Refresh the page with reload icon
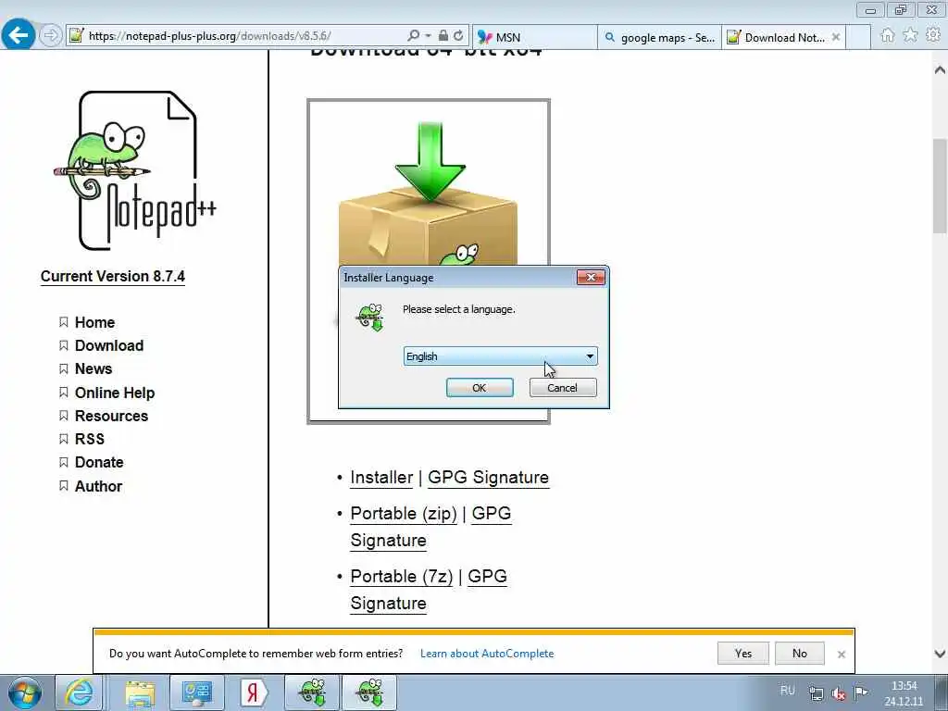Screen dimensions: 948x711 (x=458, y=36)
